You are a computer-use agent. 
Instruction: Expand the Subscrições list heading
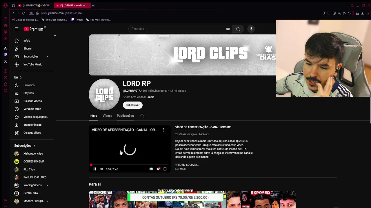point(25,146)
